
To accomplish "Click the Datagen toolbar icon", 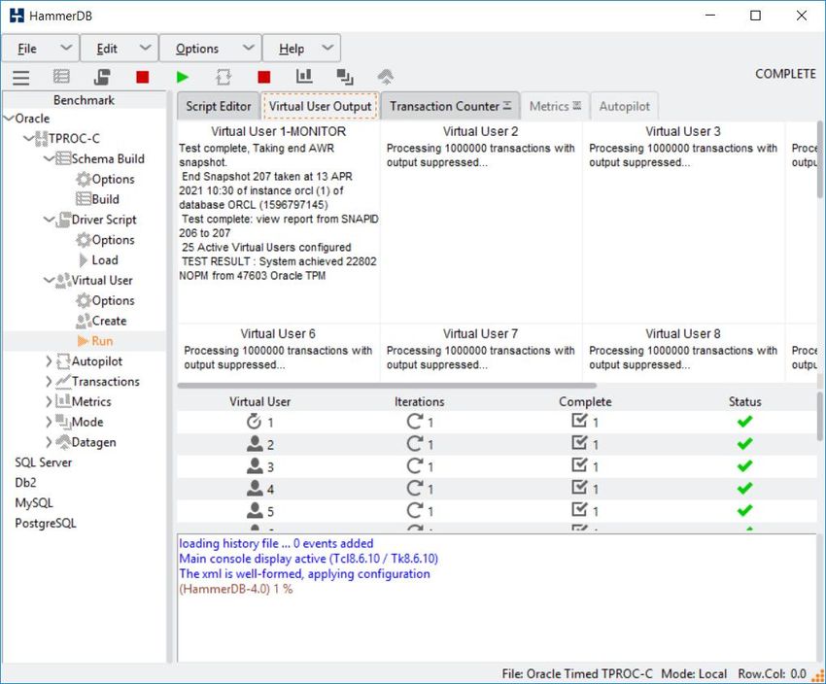I will point(386,77).
